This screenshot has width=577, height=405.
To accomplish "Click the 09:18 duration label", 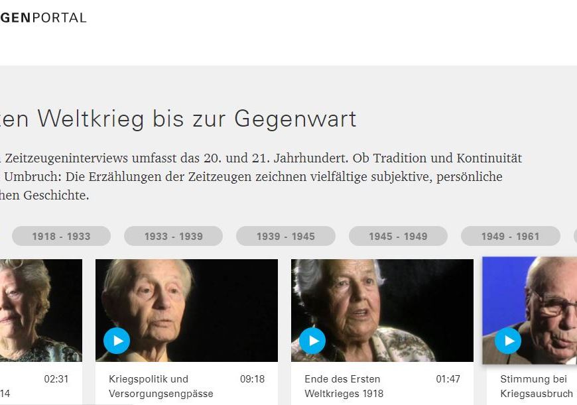I will [x=252, y=379].
